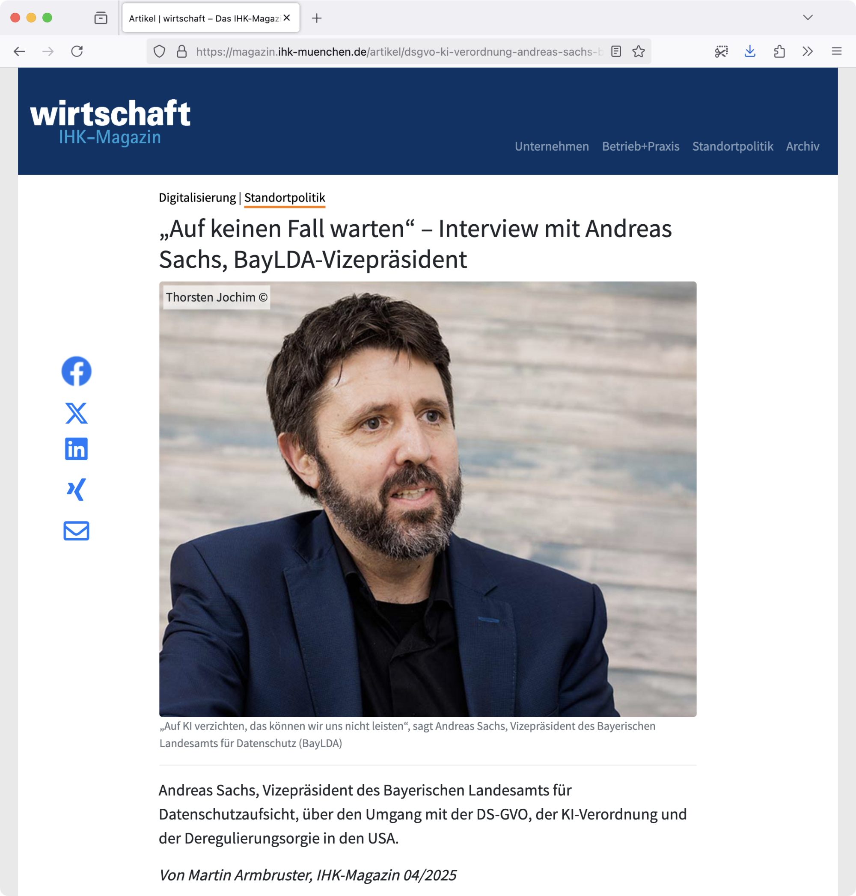The image size is (856, 896).
Task: Click the screenshot tool icon in toolbar
Action: click(x=721, y=51)
